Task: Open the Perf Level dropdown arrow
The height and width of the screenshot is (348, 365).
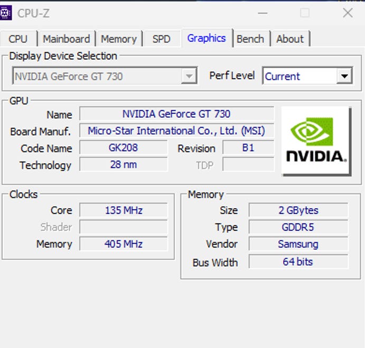Action: click(344, 76)
